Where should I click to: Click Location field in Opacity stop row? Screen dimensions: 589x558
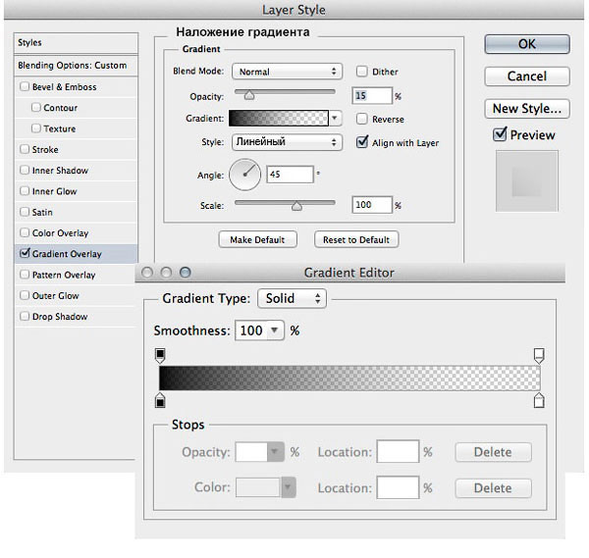398,451
